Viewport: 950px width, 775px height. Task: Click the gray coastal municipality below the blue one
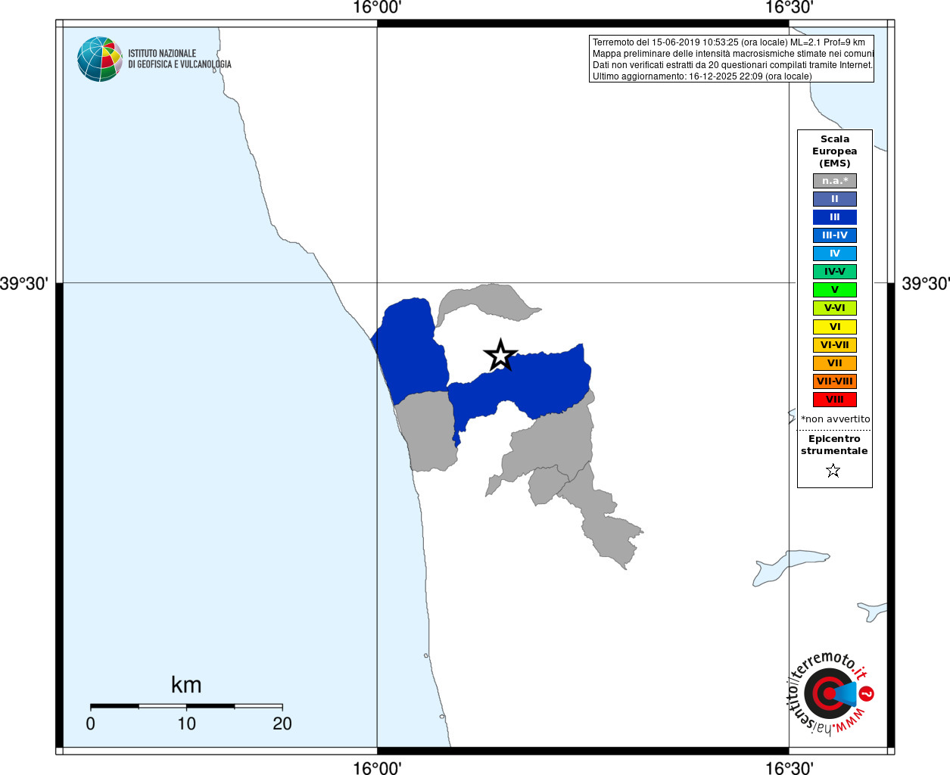[x=425, y=431]
